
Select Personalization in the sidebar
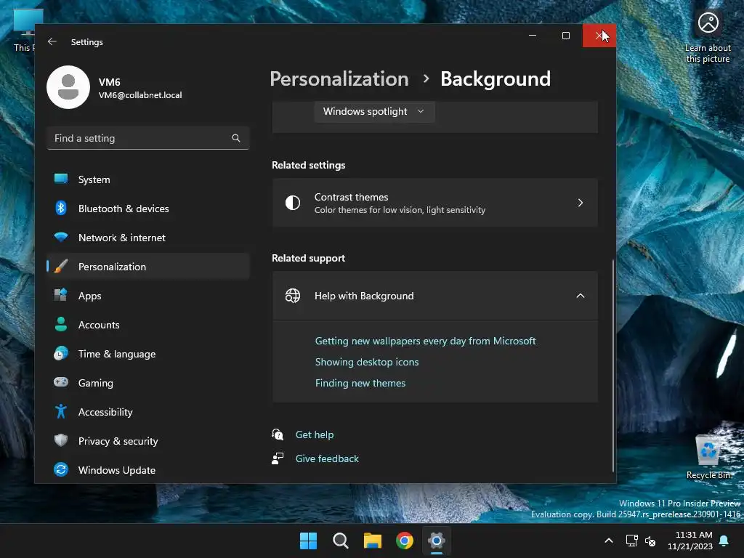click(x=148, y=267)
